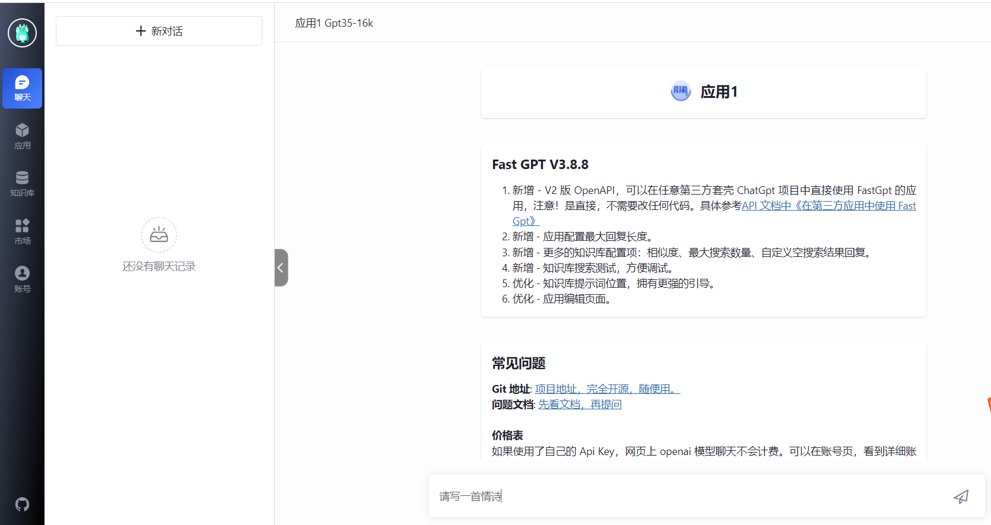Screen dimensions: 991x525
Task: Open the 聊天 chat section
Action: 22,88
